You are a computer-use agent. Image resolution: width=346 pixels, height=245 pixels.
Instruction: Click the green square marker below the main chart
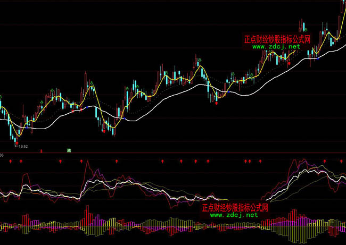pos(69,151)
